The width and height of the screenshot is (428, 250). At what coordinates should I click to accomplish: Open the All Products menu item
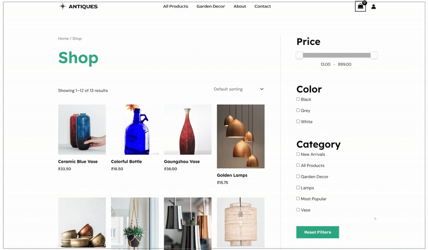175,6
